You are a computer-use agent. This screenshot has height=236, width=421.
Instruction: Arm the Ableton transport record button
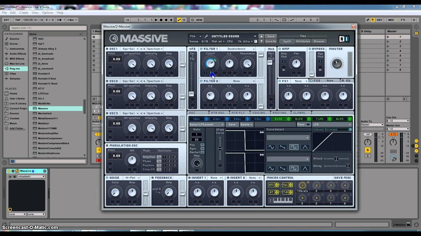(x=166, y=20)
